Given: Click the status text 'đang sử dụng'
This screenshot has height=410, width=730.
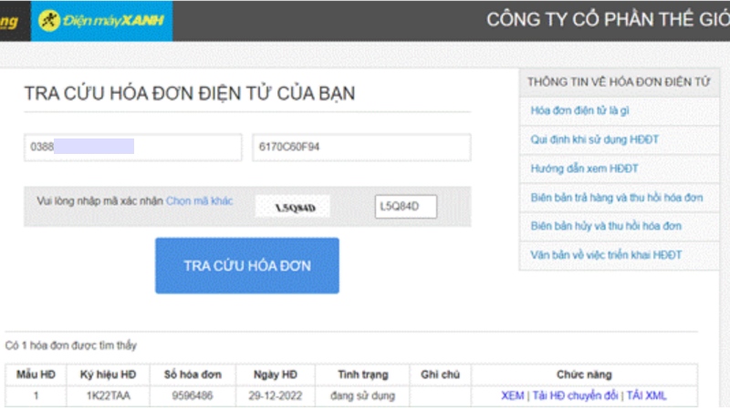Looking at the screenshot, I should (362, 395).
